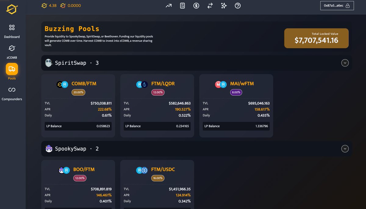Click the wallet address 0x87a5...a6ec button
The height and width of the screenshot is (209, 366).
pos(337,5)
